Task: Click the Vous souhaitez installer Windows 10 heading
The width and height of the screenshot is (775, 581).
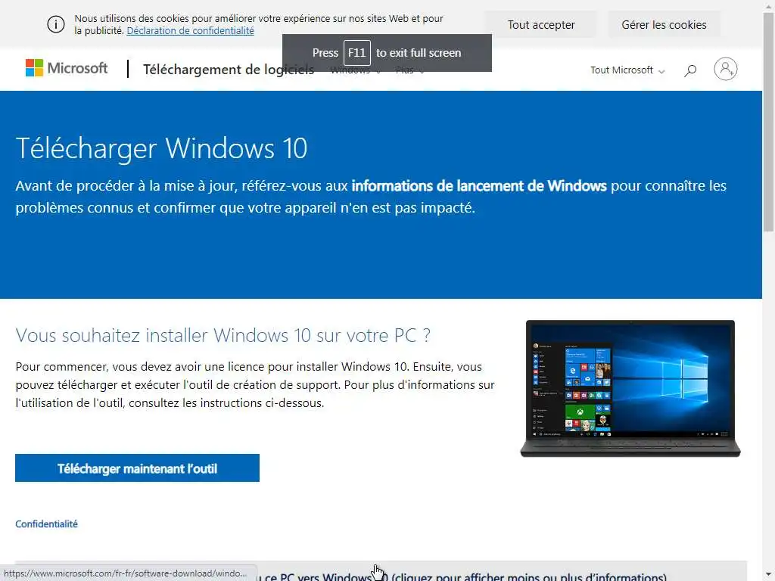Action: tap(223, 335)
